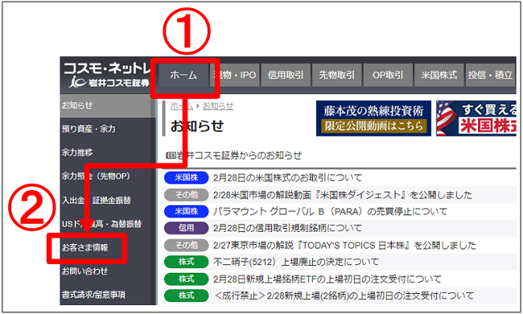The width and height of the screenshot is (523, 314).
Task: Open 不二硝子(5212) 上場廃止 notice
Action: [296, 262]
